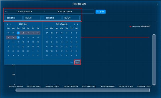Screen dimensions: 161x98
Task: Click start time field 00:00:00
Action: pos(32,18)
